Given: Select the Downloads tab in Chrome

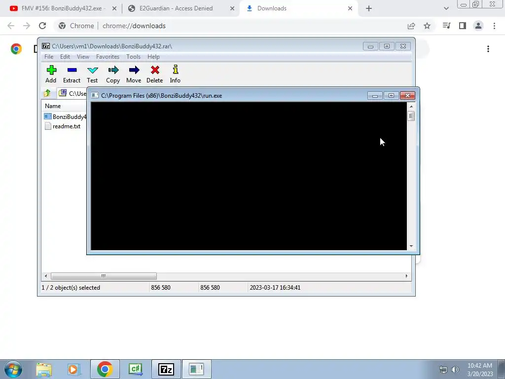Looking at the screenshot, I should pyautogui.click(x=298, y=8).
